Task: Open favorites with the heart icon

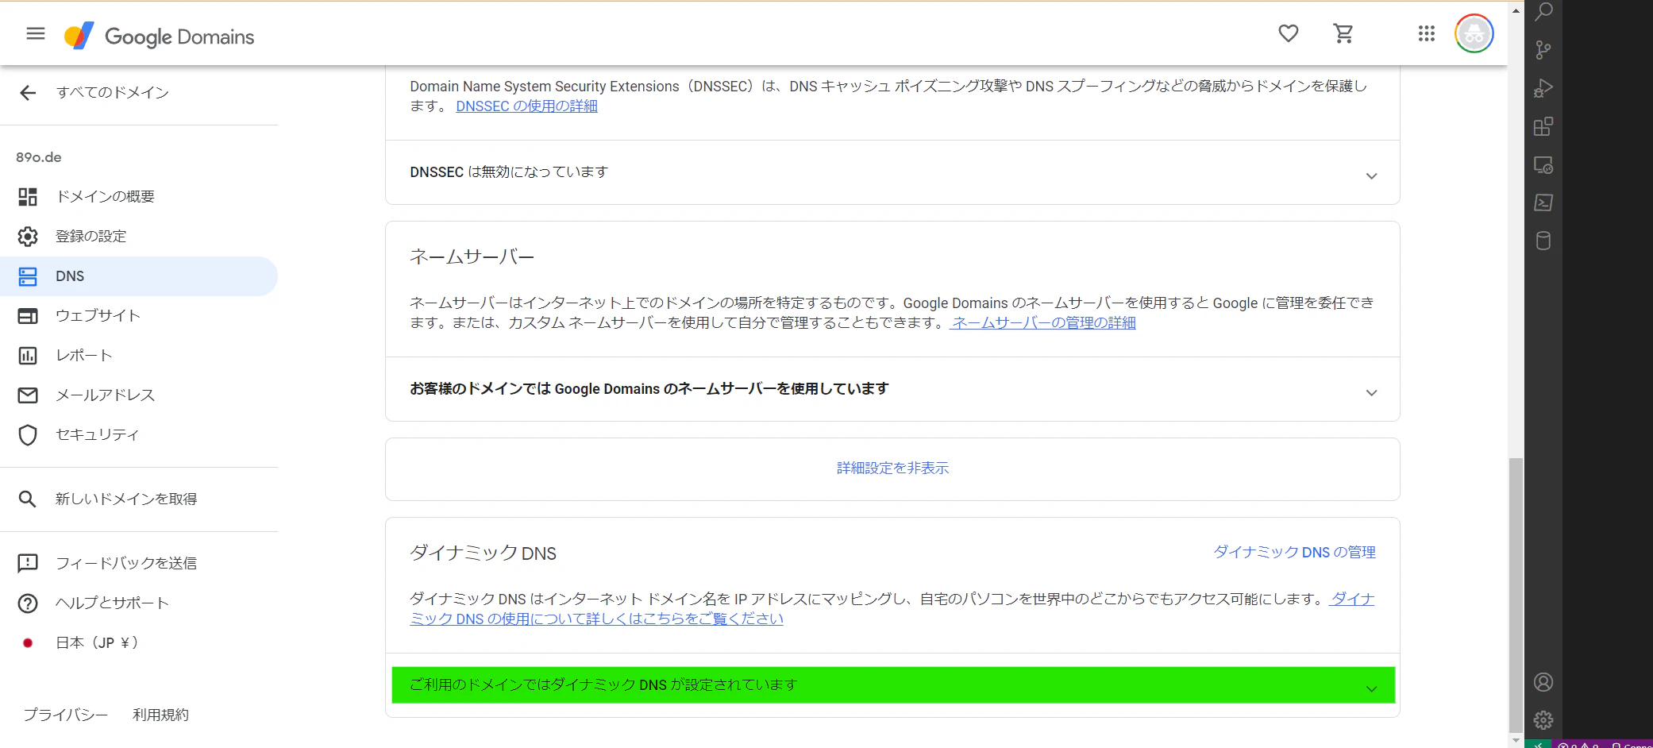Action: point(1288,33)
